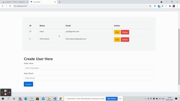Open Mail app from taskbar

[x=43, y=98]
